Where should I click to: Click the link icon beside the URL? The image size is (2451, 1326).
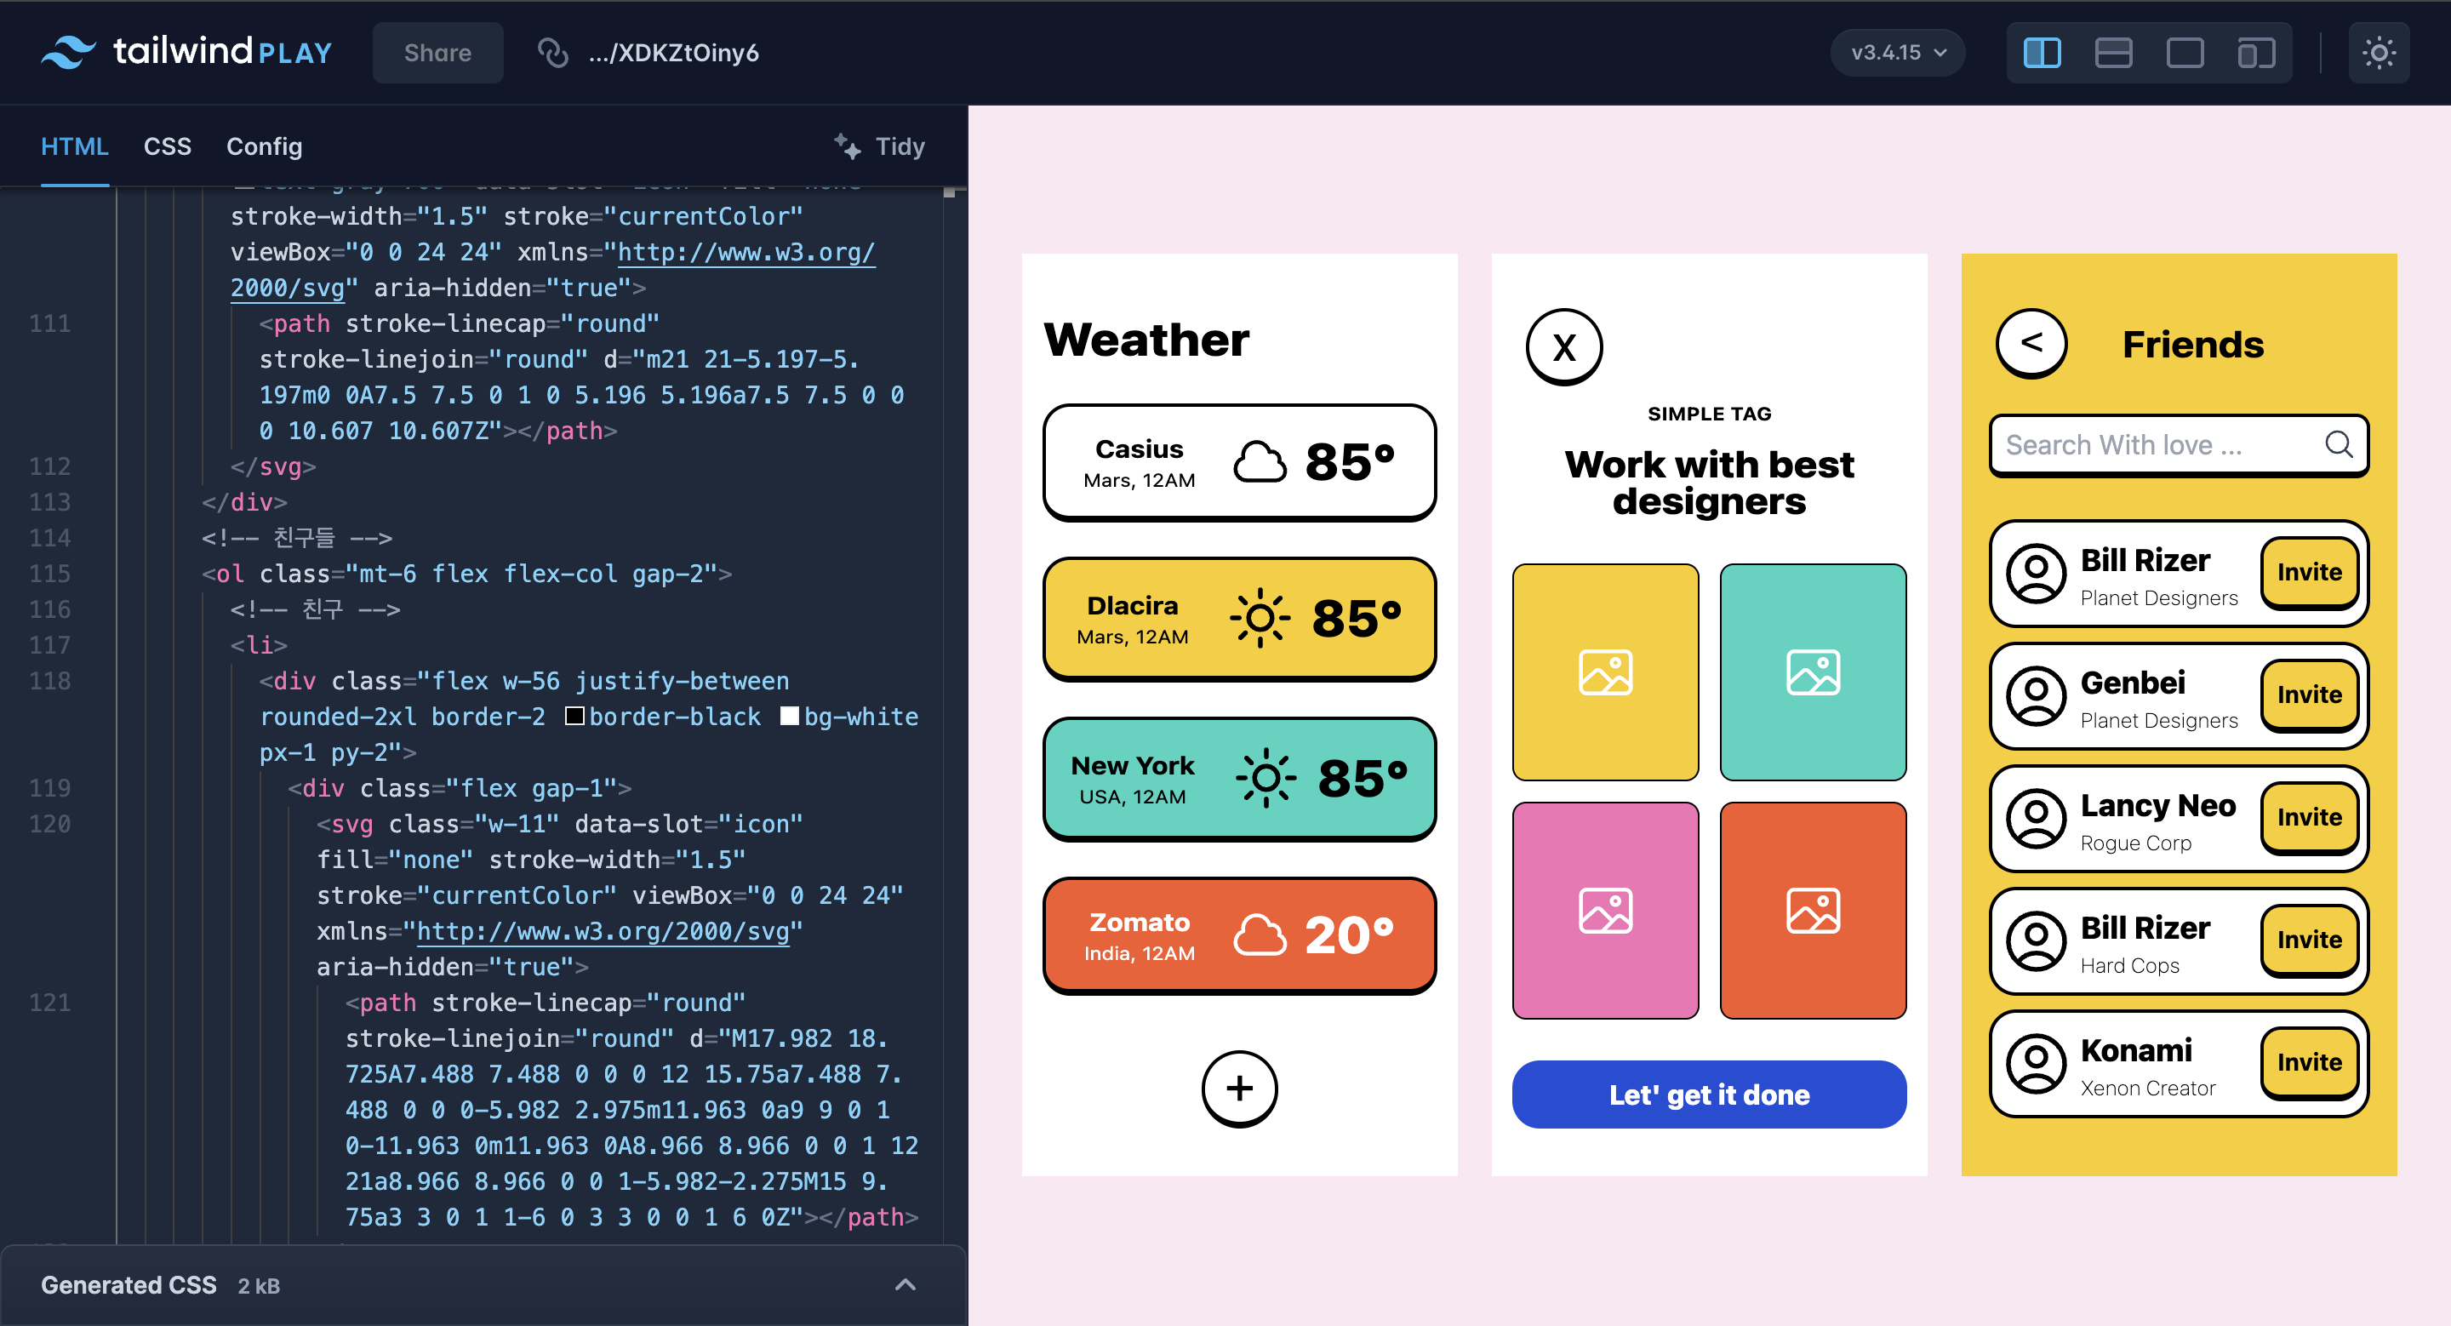[x=553, y=52]
